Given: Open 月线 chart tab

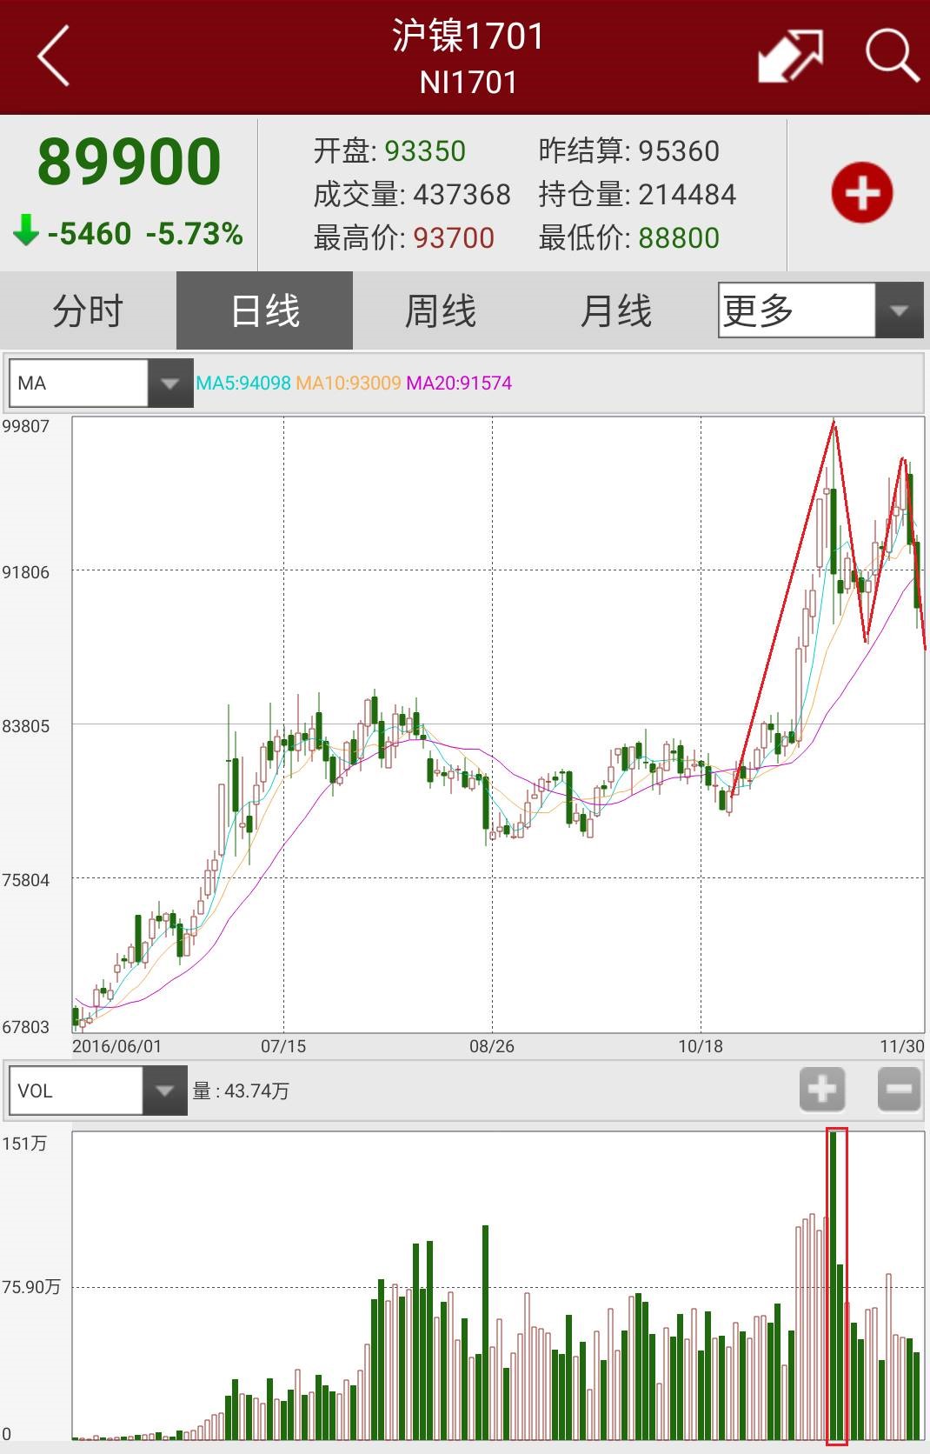Looking at the screenshot, I should pos(615,310).
